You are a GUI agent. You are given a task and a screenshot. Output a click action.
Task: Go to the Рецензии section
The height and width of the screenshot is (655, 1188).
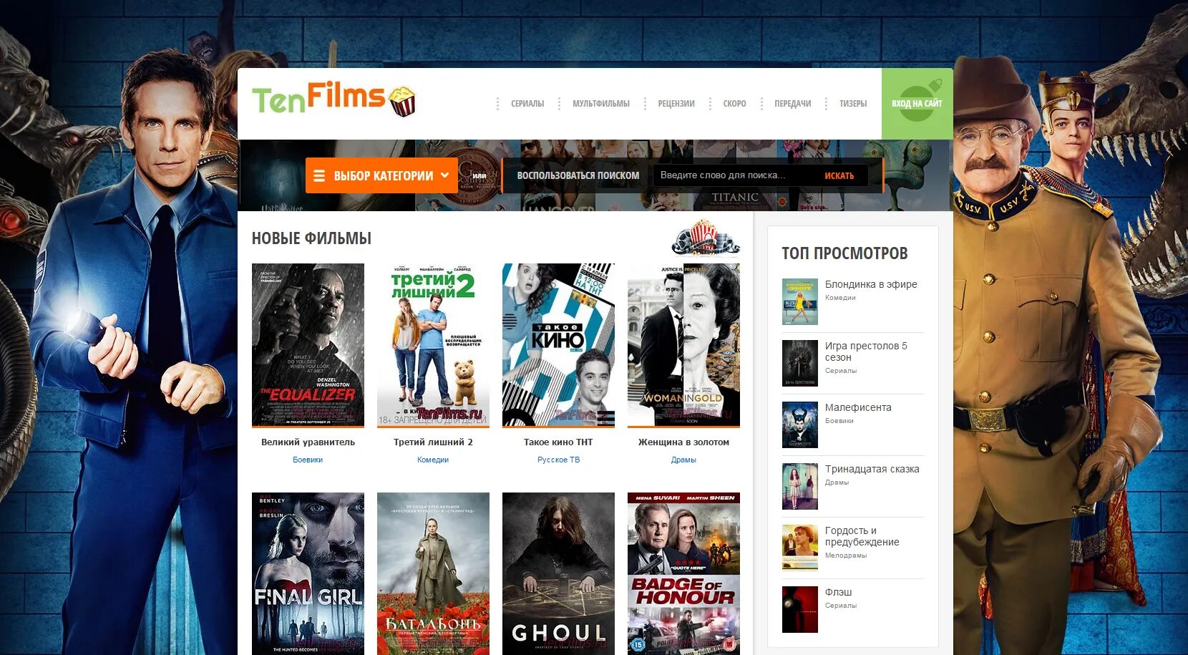[x=676, y=104]
